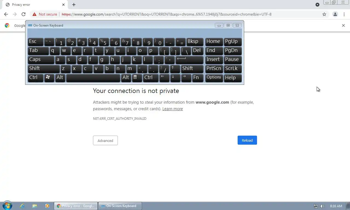Open the tab search dropdown arrow

click(x=317, y=5)
